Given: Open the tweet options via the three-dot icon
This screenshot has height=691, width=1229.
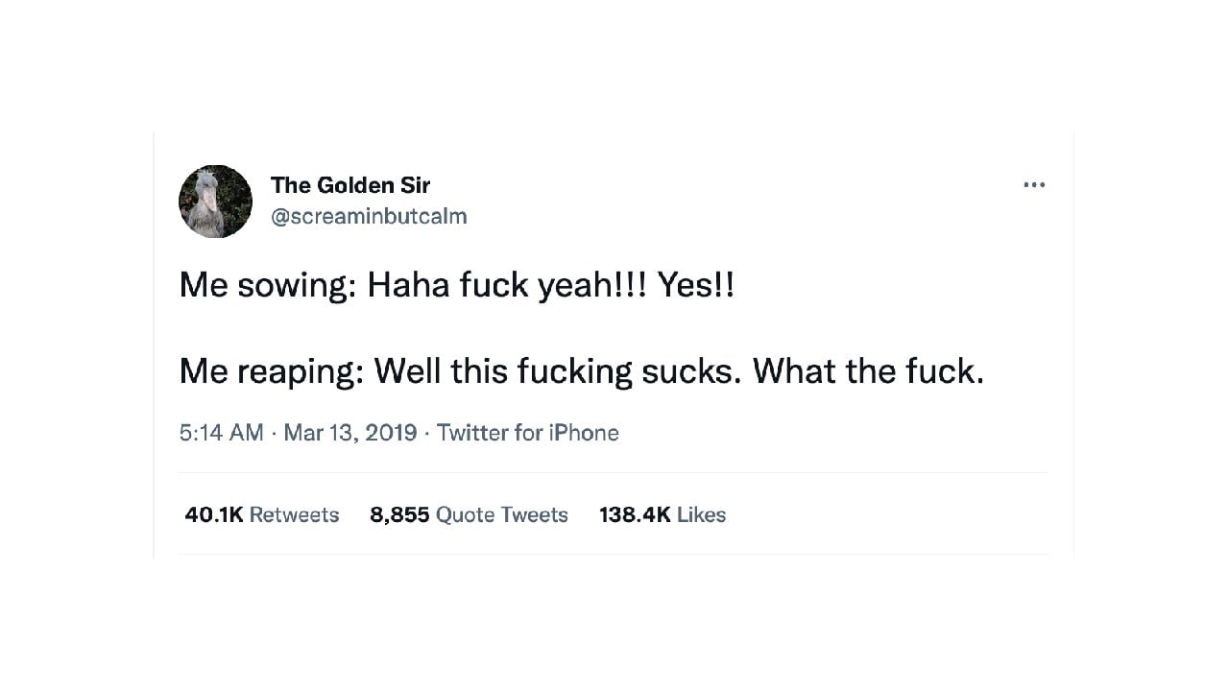Looking at the screenshot, I should pos(1033,184).
